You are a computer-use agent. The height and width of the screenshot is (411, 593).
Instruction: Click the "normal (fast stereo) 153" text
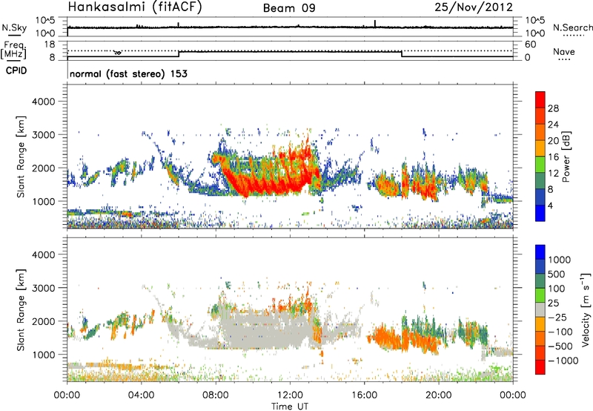point(128,73)
